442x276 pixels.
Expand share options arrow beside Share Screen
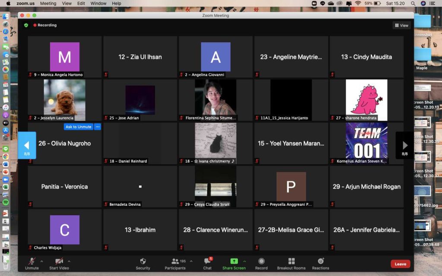click(x=245, y=261)
